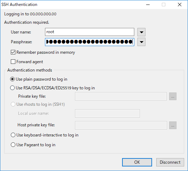The height and width of the screenshot is (171, 188).
Task: Click inside the User name field
Action: coord(90,32)
